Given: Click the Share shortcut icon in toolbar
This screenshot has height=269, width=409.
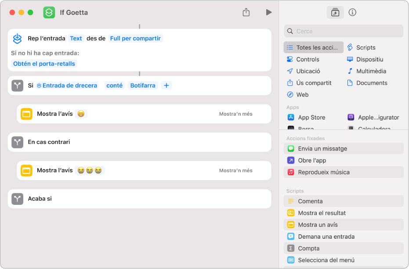Looking at the screenshot, I should [246, 12].
